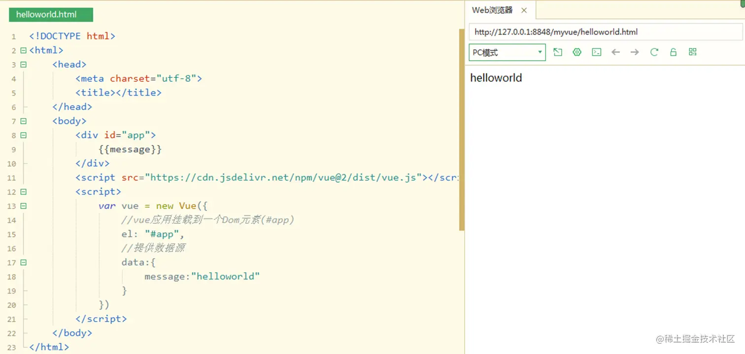Collapse the head block at line 3
The width and height of the screenshot is (745, 354).
click(x=23, y=65)
